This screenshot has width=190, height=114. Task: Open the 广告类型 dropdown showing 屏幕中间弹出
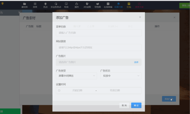click(76, 76)
